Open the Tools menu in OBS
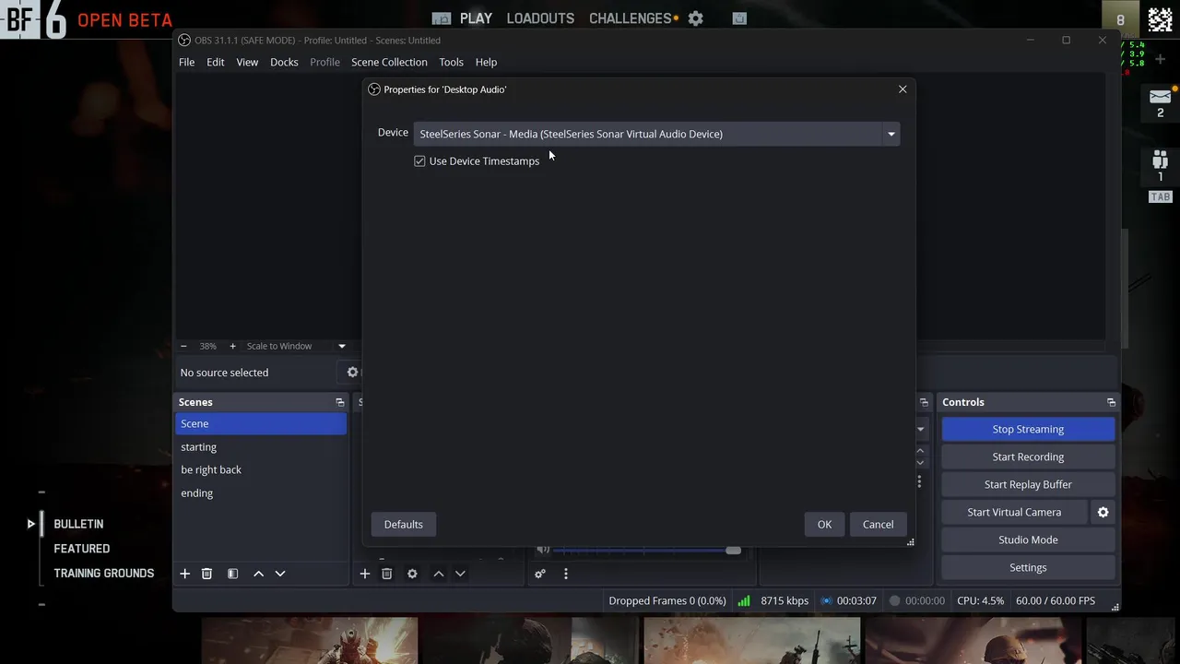 pos(451,62)
